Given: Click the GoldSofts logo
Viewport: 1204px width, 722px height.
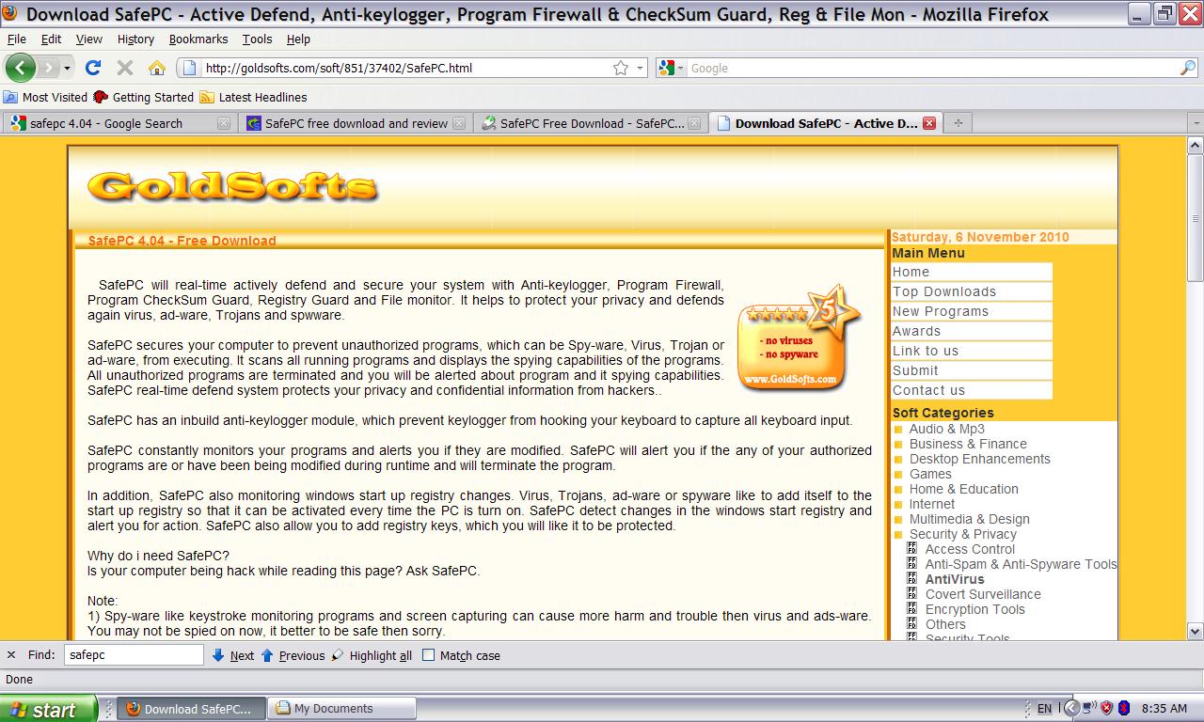Looking at the screenshot, I should [x=232, y=186].
